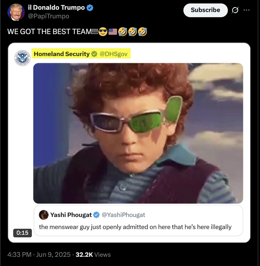
Task: Click the Yashi Phougat verified badge
Action: click(96, 215)
